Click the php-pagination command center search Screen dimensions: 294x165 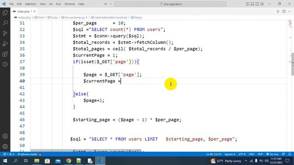coord(170,4)
